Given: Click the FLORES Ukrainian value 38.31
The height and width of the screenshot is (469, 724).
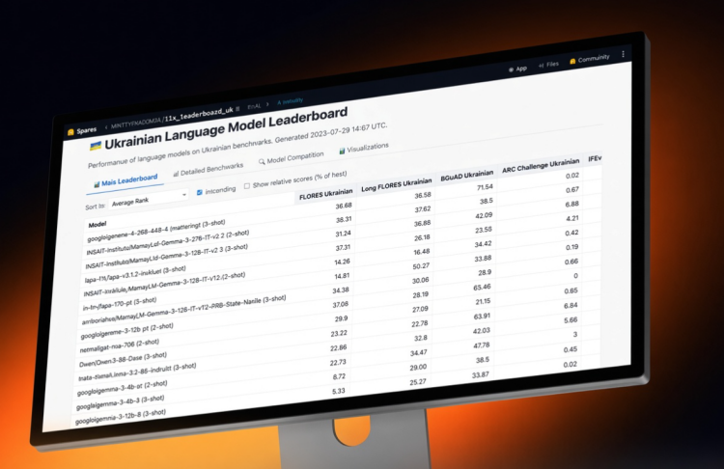Looking at the screenshot, I should coord(344,220).
